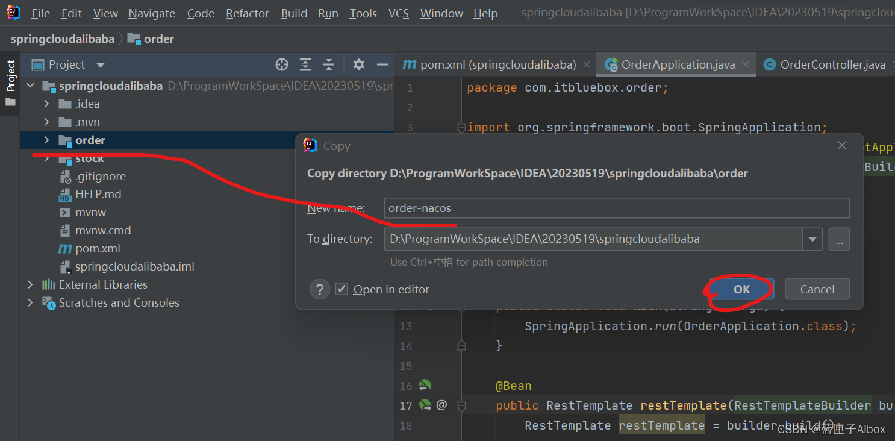The image size is (895, 441).
Task: Switch to pom.xml (springcloudalibaba) tab
Action: (x=496, y=64)
